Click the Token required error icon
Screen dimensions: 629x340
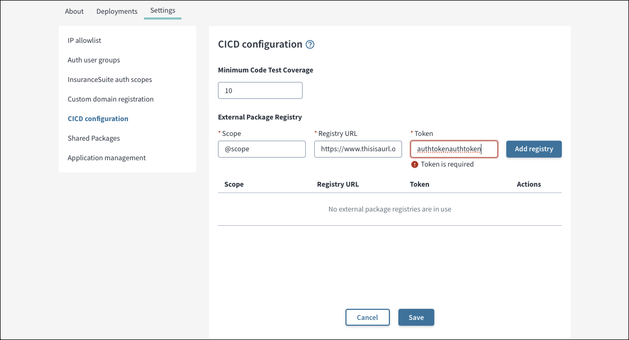pyautogui.click(x=414, y=164)
